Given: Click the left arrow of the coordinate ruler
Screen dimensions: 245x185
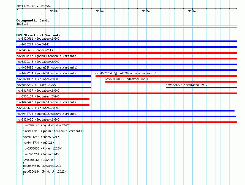Looking at the screenshot, I should tap(17, 9).
